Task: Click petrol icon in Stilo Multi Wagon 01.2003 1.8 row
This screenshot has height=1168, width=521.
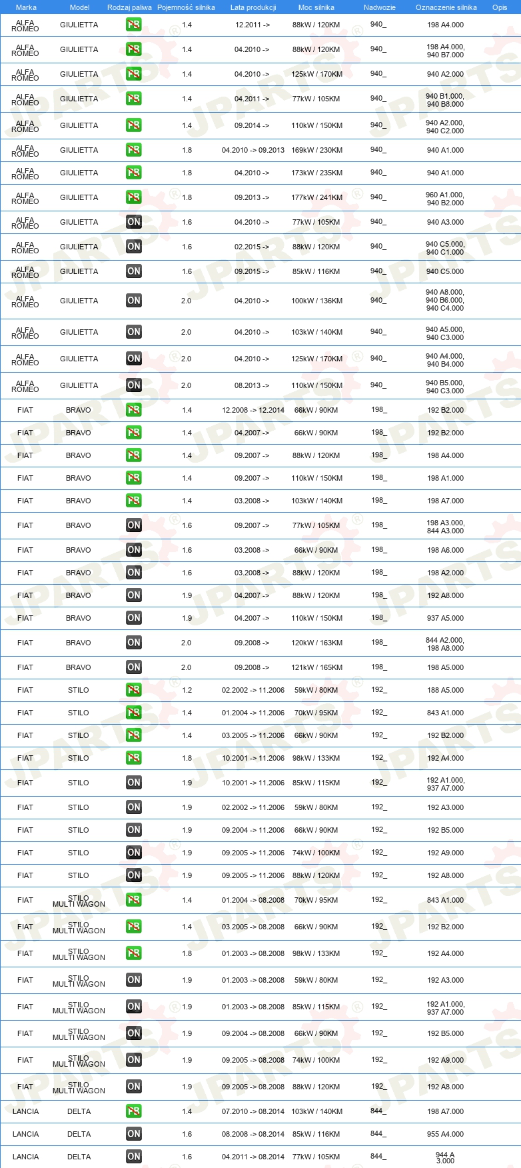Action: (x=133, y=953)
